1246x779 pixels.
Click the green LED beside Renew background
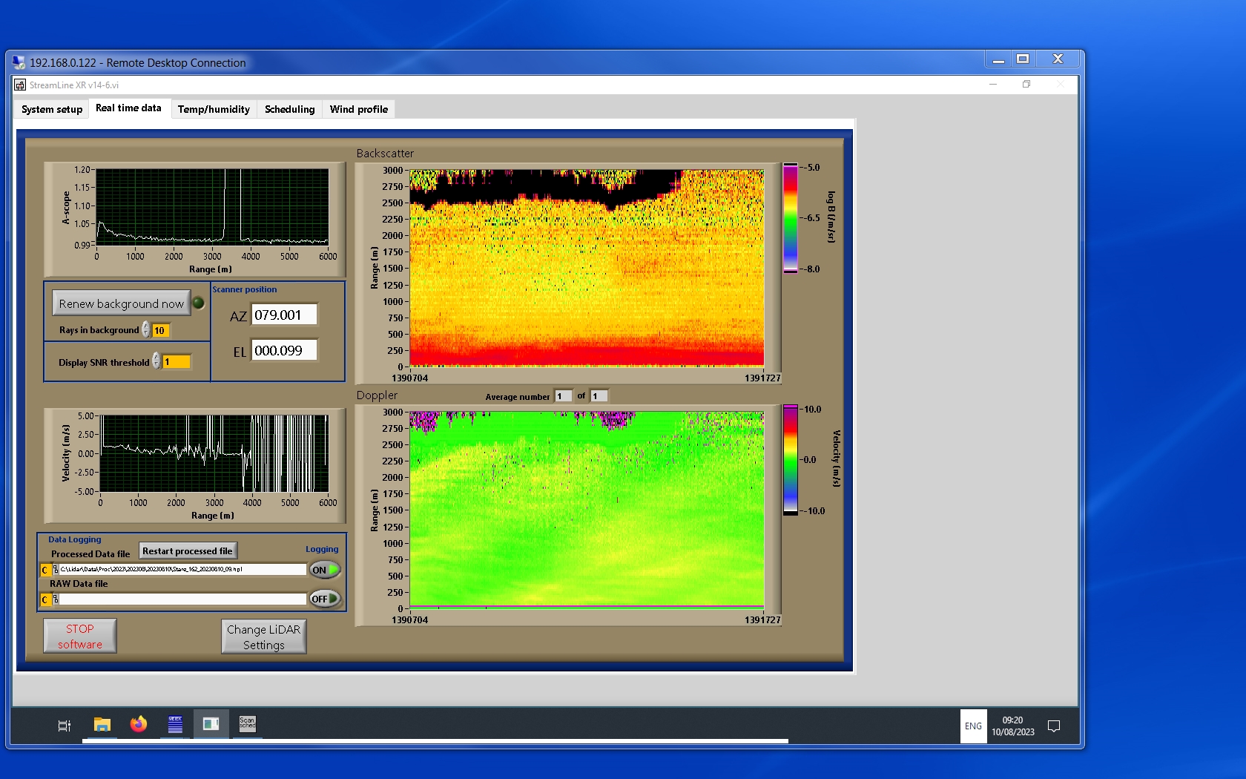tap(199, 303)
